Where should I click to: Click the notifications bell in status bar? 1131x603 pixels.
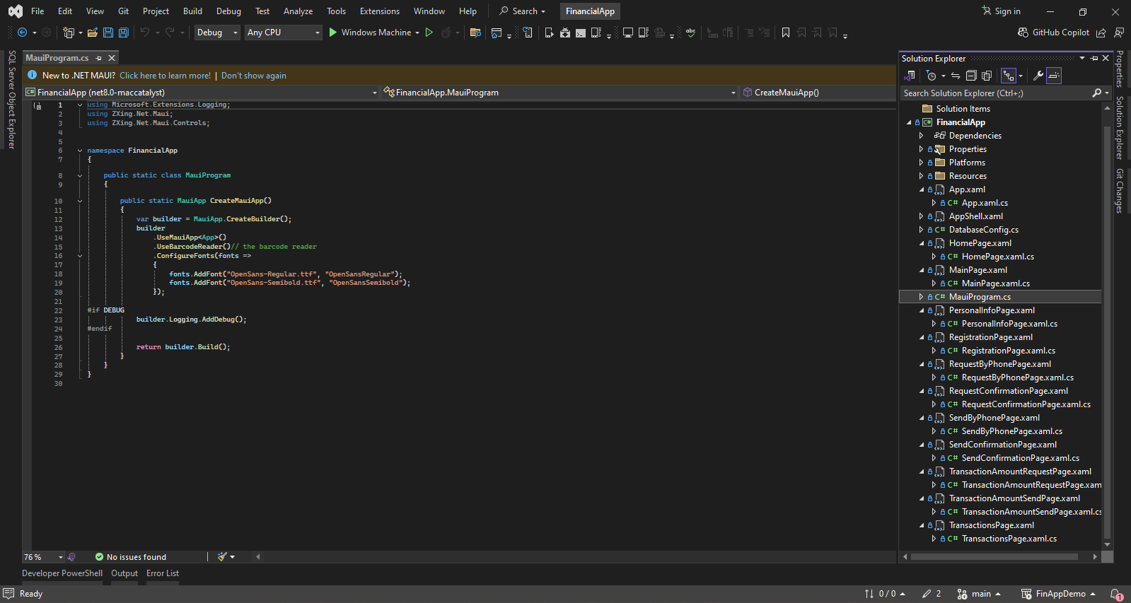[x=1116, y=594]
